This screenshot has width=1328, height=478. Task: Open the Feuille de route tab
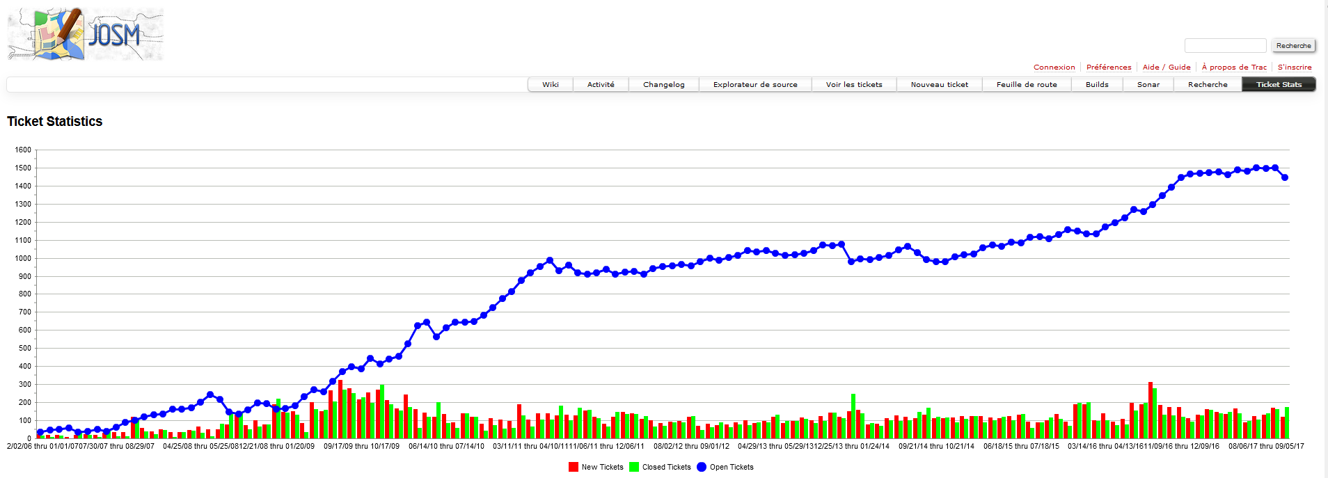1027,85
